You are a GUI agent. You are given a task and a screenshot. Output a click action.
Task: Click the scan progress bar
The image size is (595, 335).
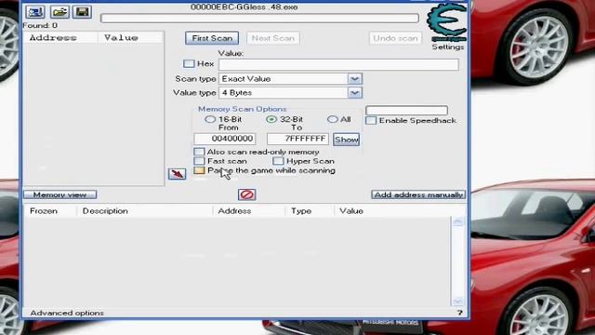[259, 18]
